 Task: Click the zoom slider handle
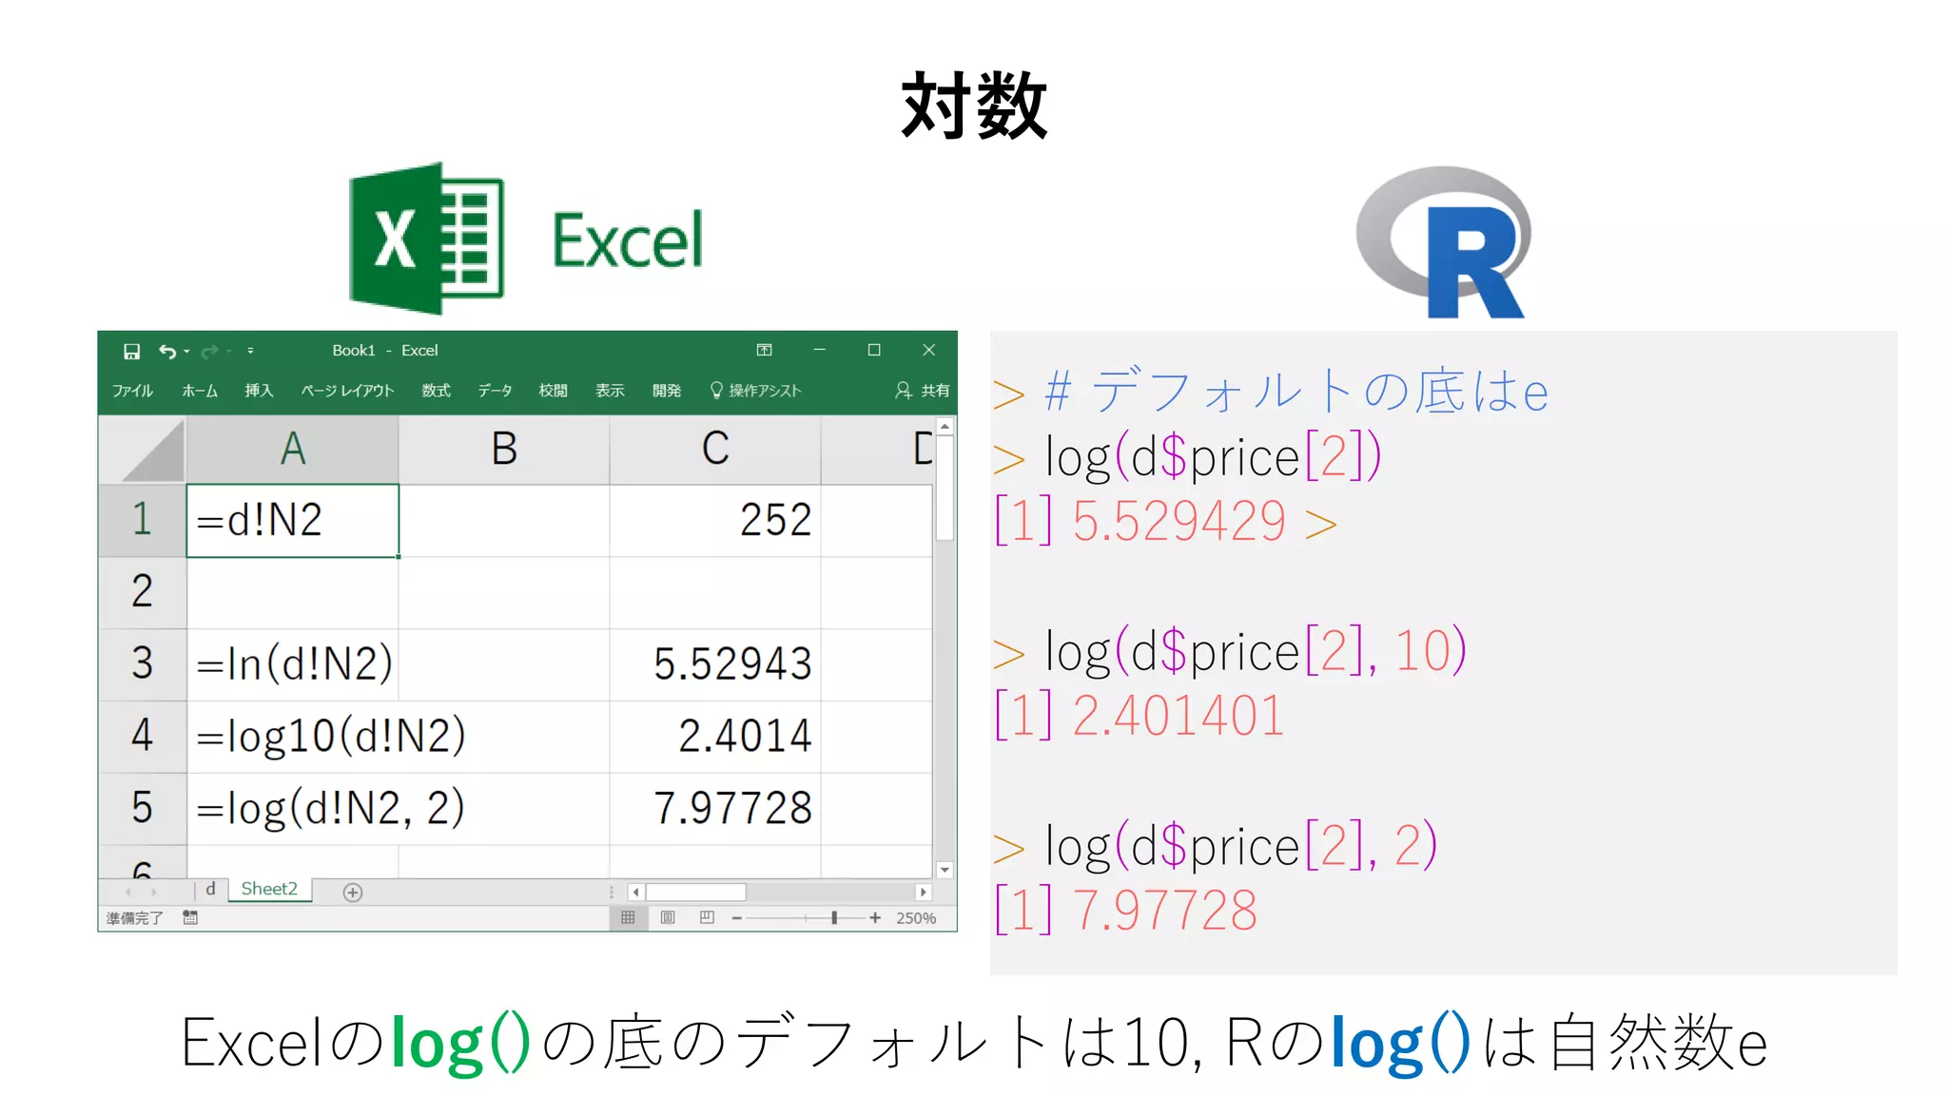coord(834,918)
